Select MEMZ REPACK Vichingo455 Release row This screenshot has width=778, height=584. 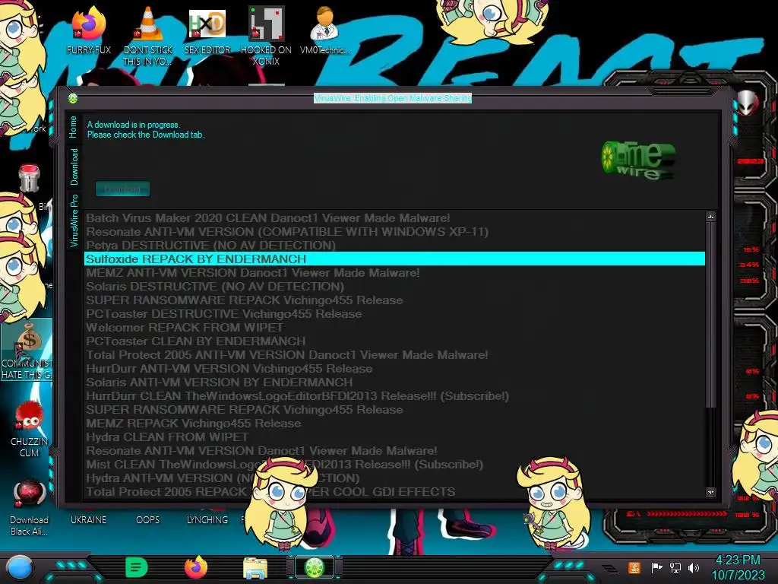click(394, 424)
